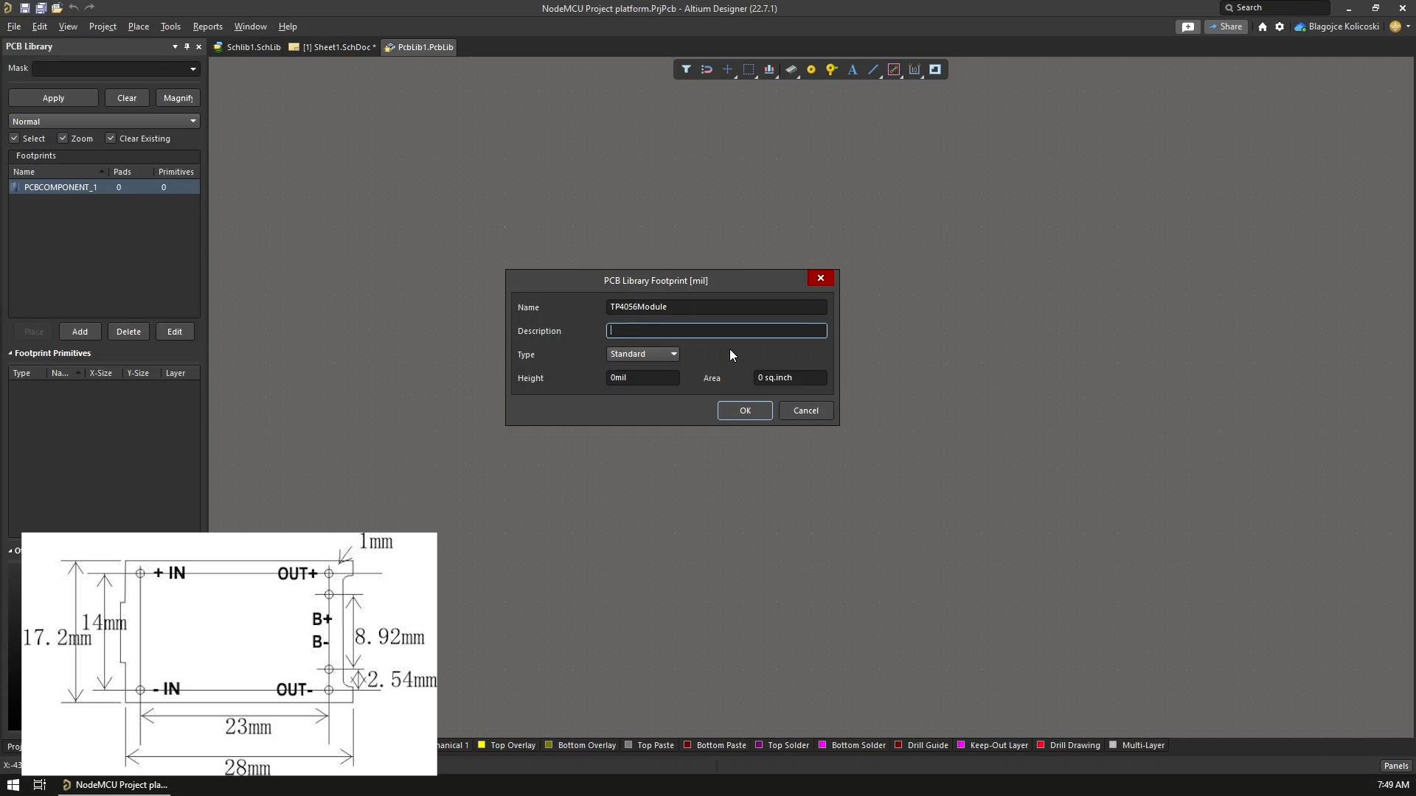This screenshot has height=796, width=1416.
Task: Click the Add button below footprints list
Action: click(79, 331)
